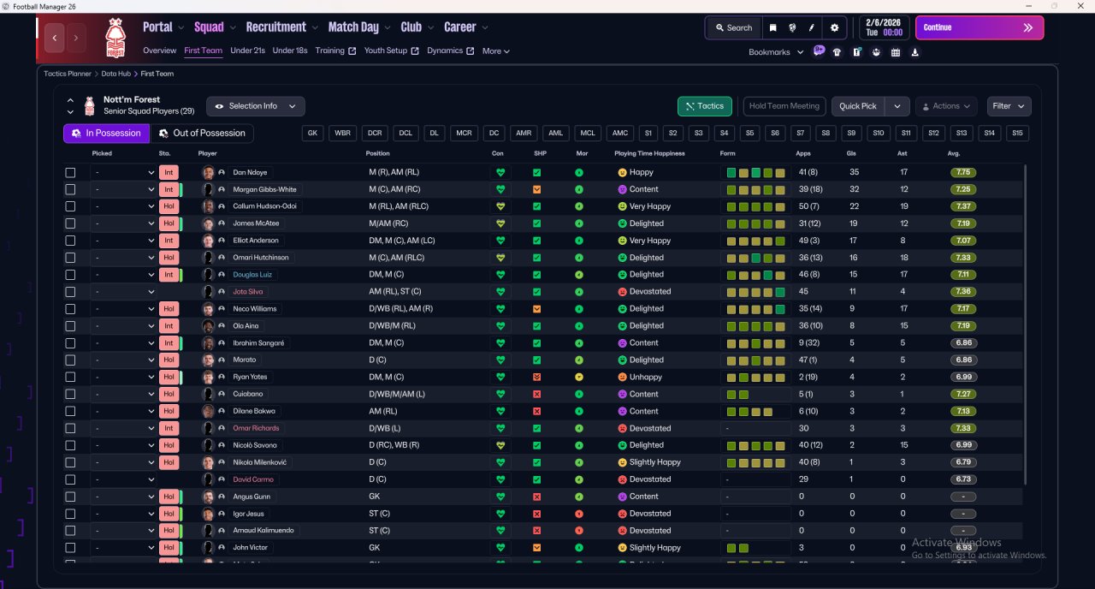
Task: Tick the checkbox for Nikola Milenković
Action: pos(70,462)
